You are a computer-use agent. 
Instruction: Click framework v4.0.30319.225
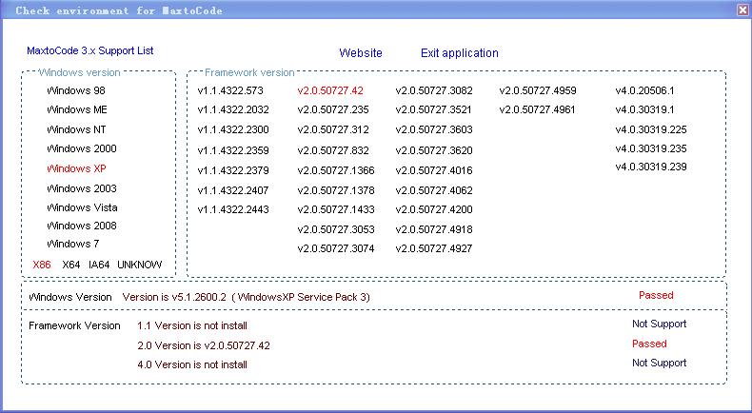[x=651, y=129]
